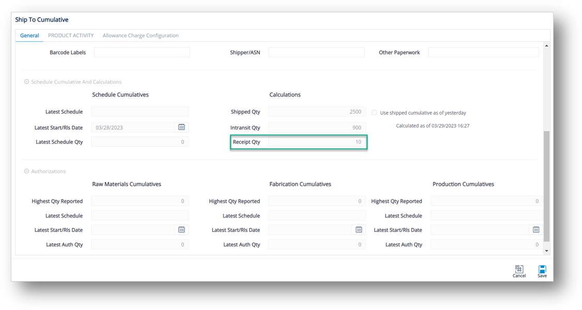Click the Intransit Qty label

245,128
